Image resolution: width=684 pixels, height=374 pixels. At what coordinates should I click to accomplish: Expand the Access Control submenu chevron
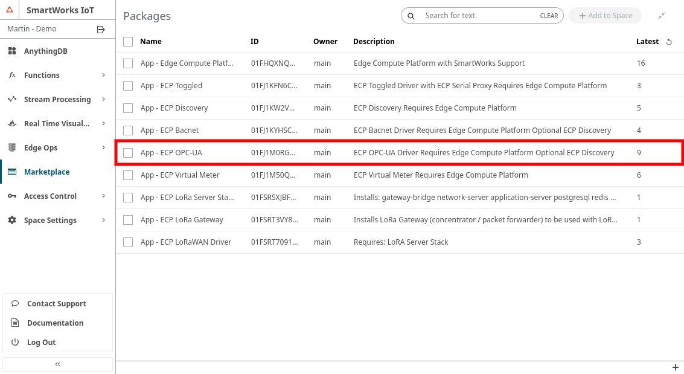coord(103,196)
